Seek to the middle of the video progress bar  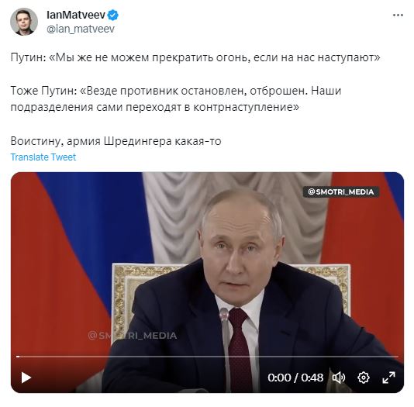click(207, 357)
